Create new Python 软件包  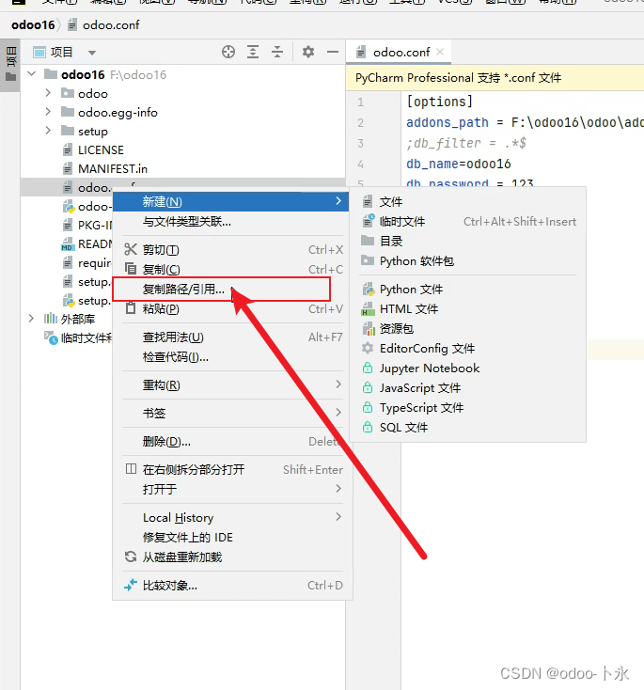coord(468,261)
